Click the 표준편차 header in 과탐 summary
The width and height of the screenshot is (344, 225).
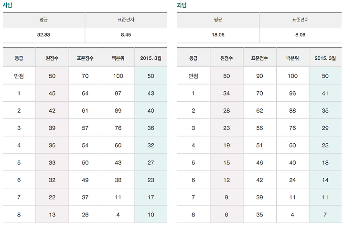pos(301,20)
